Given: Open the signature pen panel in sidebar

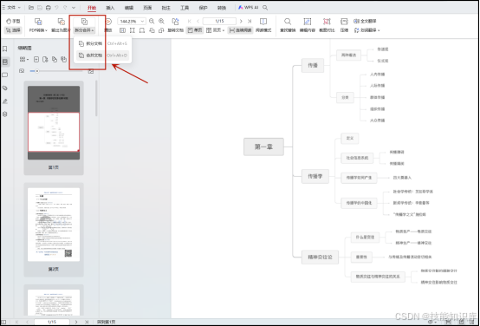Looking at the screenshot, I should 5,101.
